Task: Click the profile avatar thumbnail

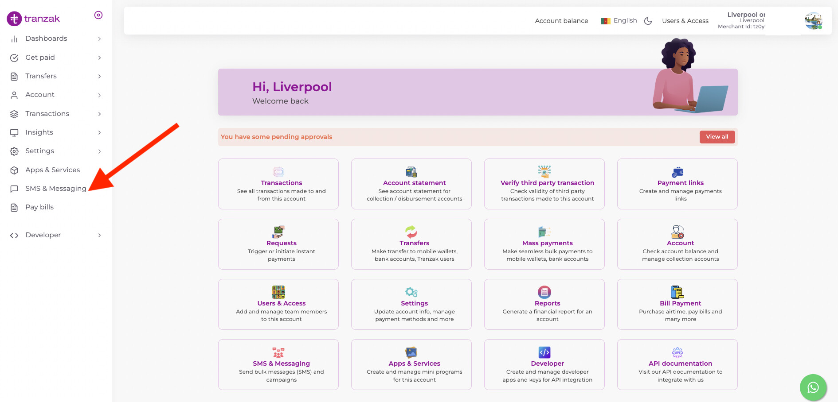Action: point(813,21)
